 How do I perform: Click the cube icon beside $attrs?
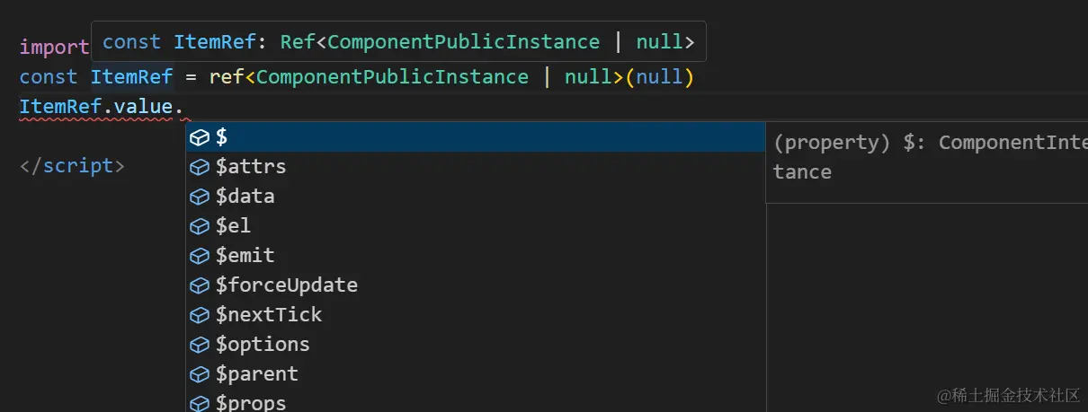(x=200, y=167)
